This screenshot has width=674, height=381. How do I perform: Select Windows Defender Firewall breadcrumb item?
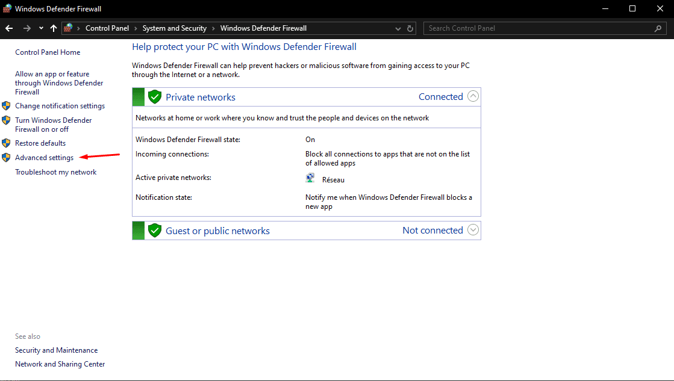point(263,28)
